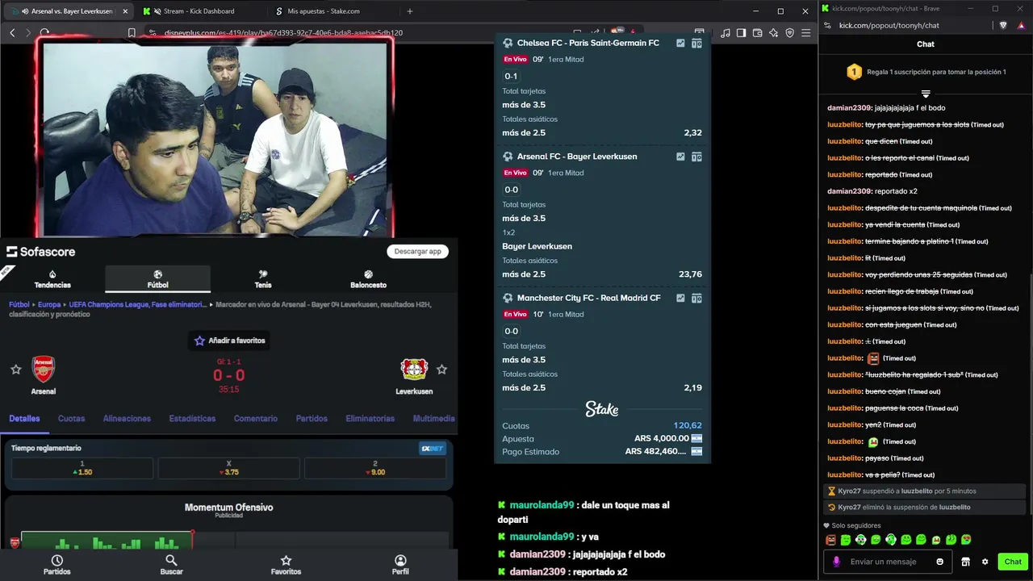Open the Eliminatorias tab

coord(370,419)
